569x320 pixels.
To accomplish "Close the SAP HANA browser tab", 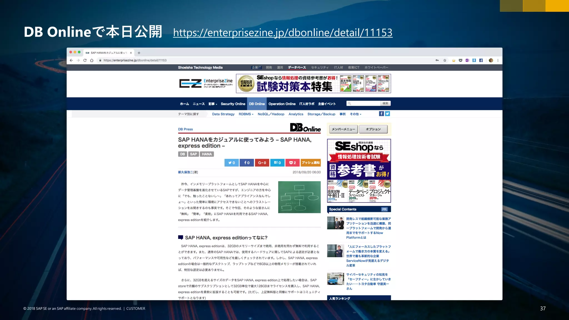I will pos(131,53).
